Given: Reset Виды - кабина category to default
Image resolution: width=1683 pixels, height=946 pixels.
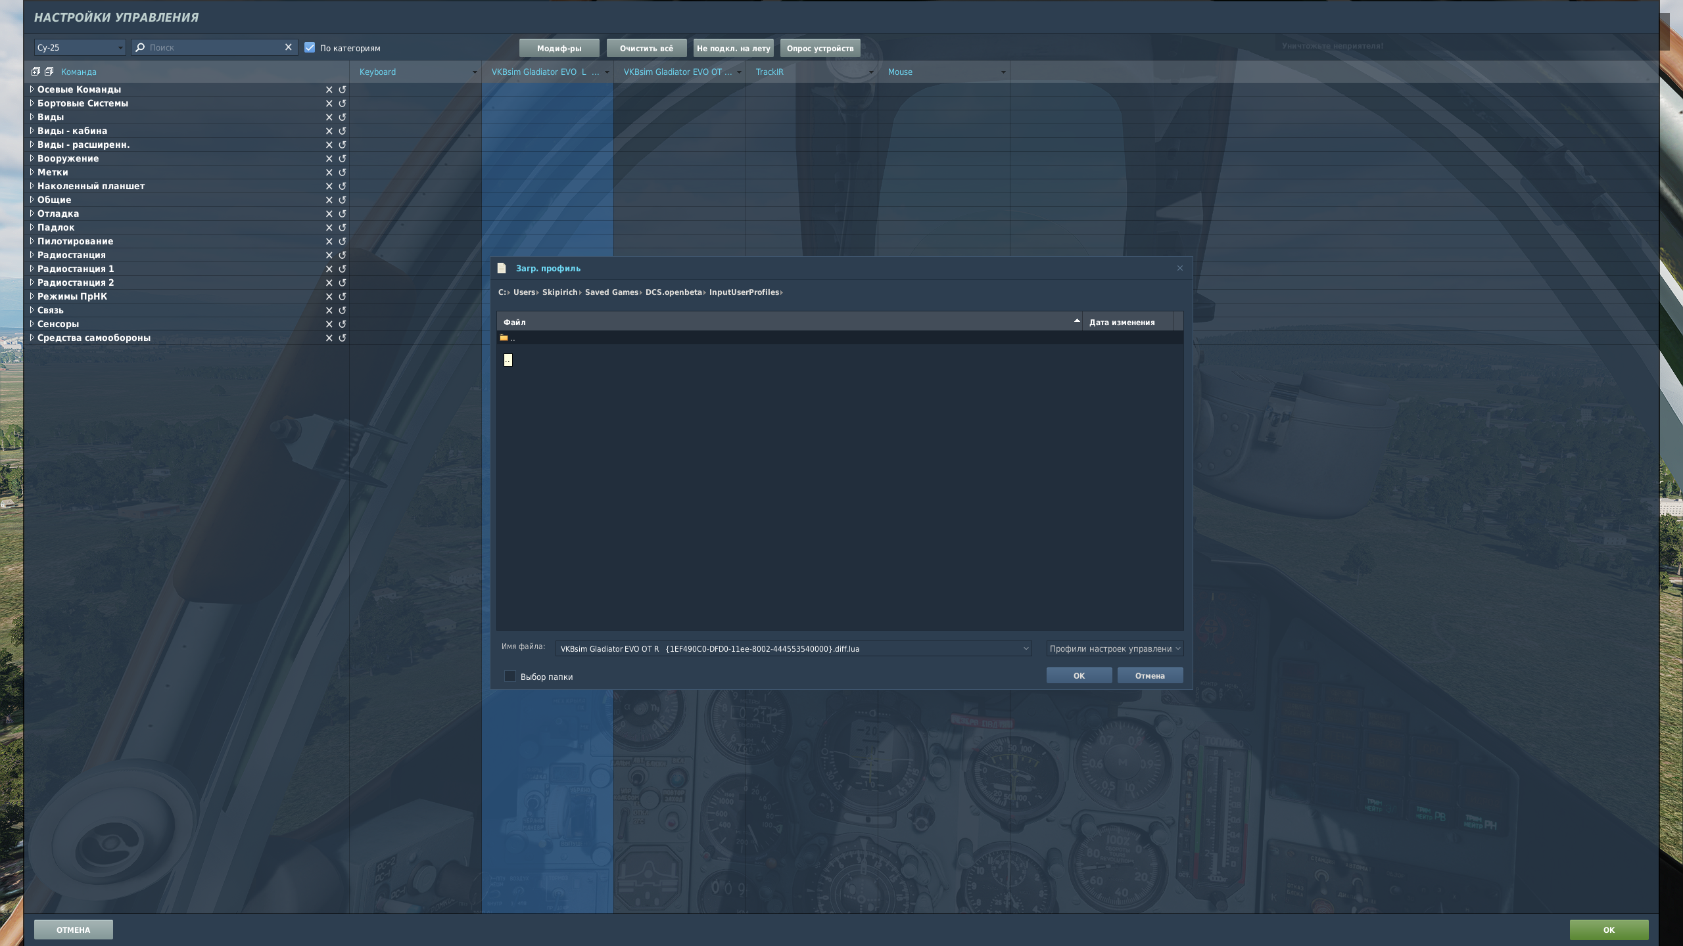Looking at the screenshot, I should point(342,131).
